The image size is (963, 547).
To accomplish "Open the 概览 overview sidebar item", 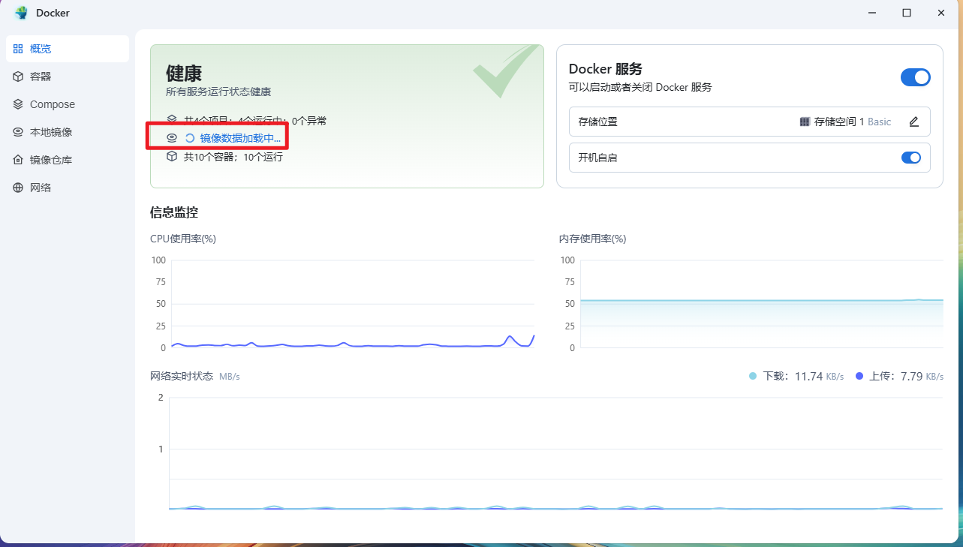I will (67, 49).
